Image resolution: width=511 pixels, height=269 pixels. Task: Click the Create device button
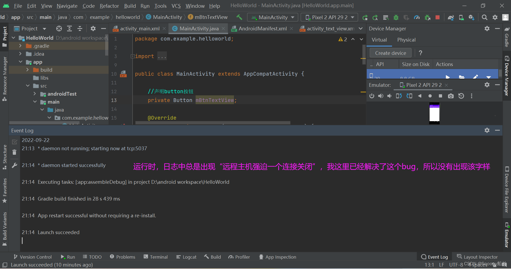(390, 53)
